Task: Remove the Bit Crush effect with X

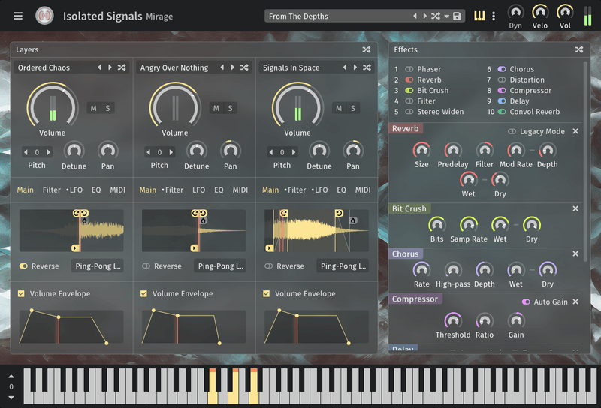Action: pyautogui.click(x=575, y=208)
